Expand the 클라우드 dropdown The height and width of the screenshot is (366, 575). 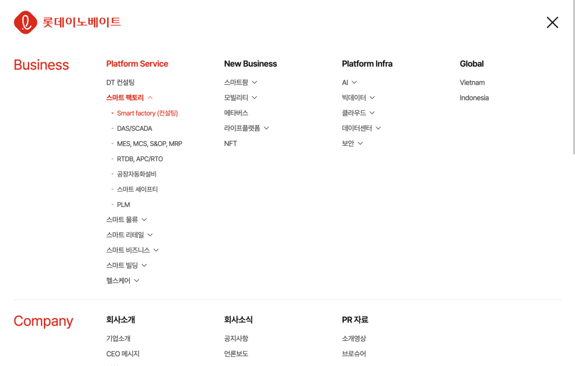(x=358, y=113)
